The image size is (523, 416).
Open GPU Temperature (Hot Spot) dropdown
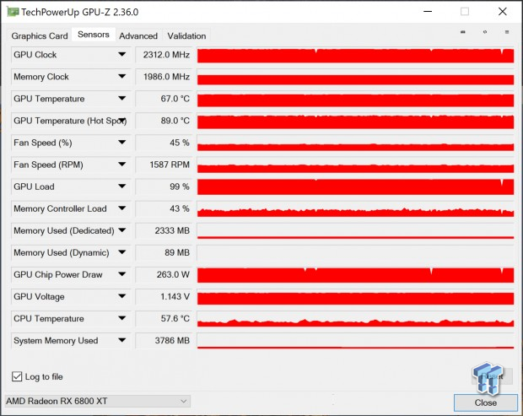coord(122,121)
